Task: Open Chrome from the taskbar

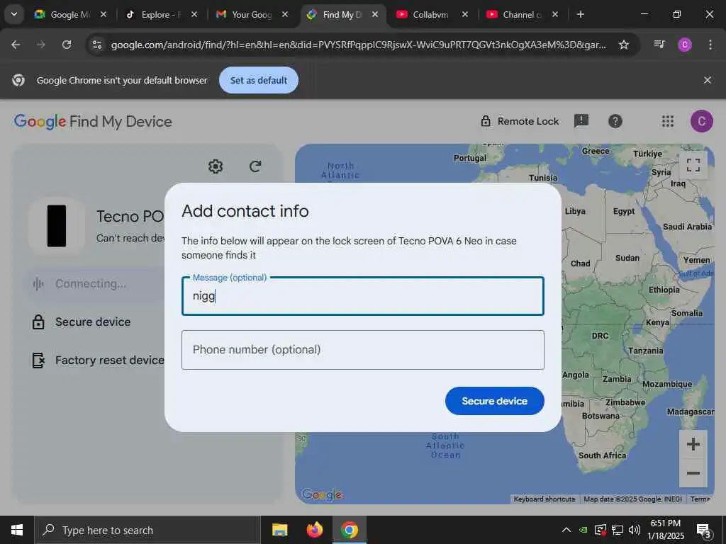Action: click(x=349, y=530)
